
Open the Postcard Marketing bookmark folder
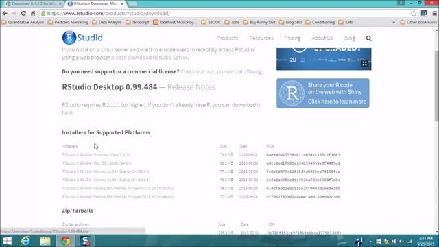tap(68, 22)
